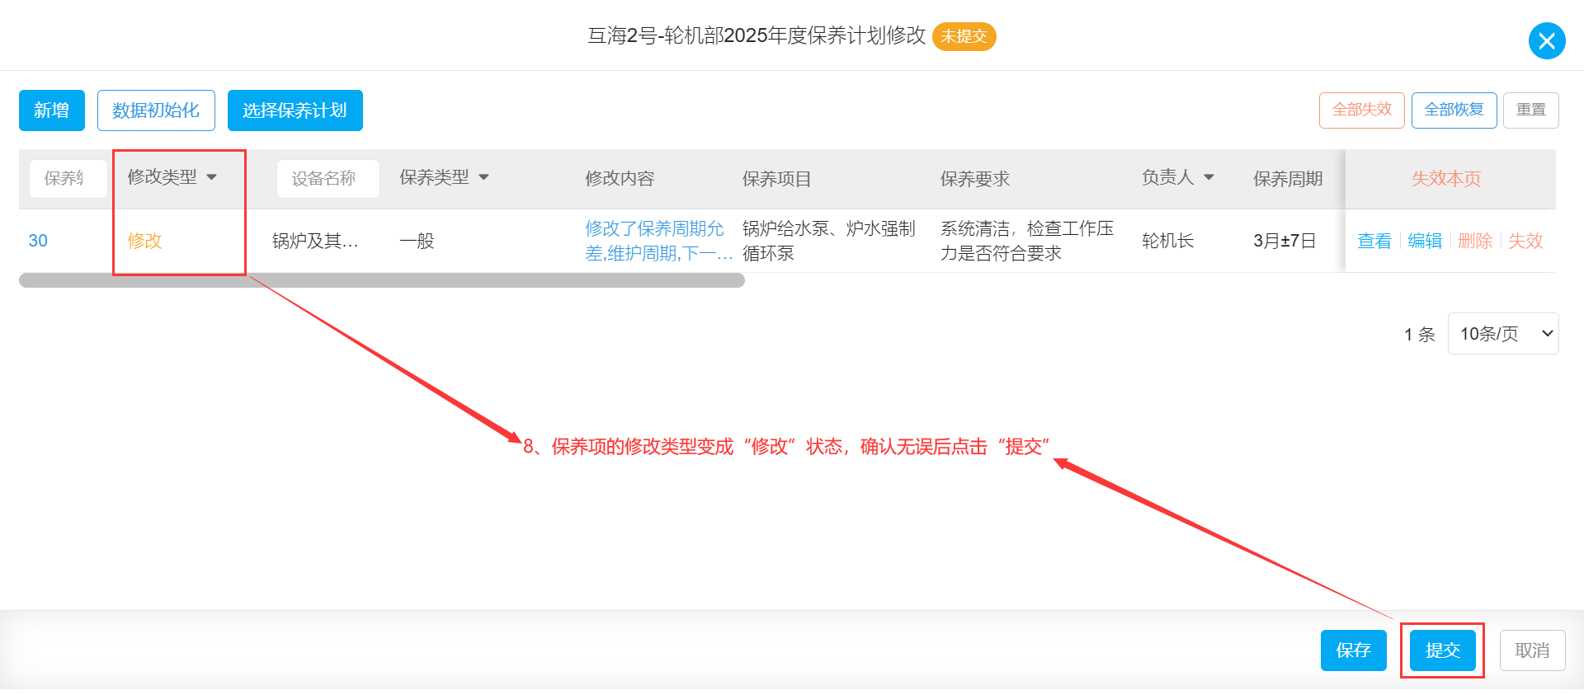Screen dimensions: 1584x695
Task: Click the horizontal table scrollbar
Action: [382, 280]
